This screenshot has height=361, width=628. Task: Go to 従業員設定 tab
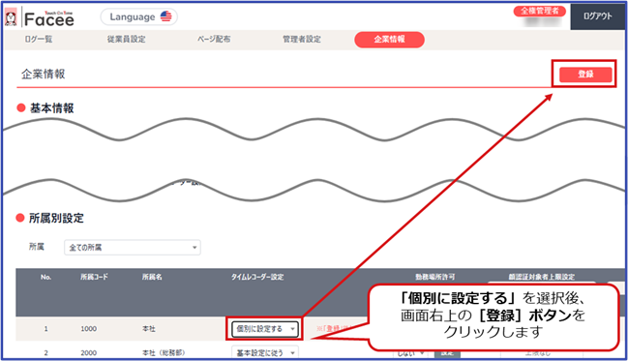click(x=126, y=39)
